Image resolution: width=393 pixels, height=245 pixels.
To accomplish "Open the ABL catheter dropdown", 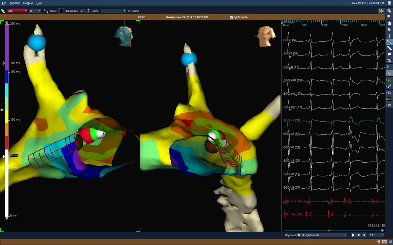I will point(17,11).
